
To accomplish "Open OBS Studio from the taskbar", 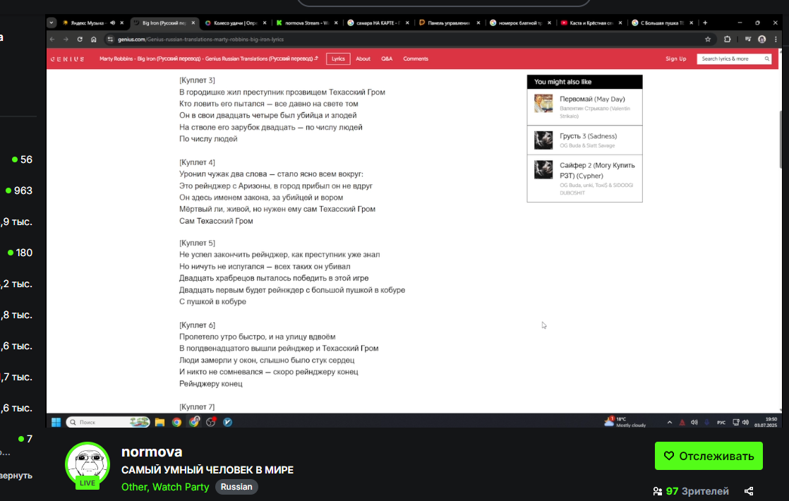I will (211, 422).
